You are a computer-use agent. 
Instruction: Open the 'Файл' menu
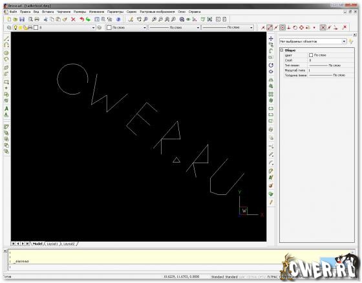(x=13, y=12)
